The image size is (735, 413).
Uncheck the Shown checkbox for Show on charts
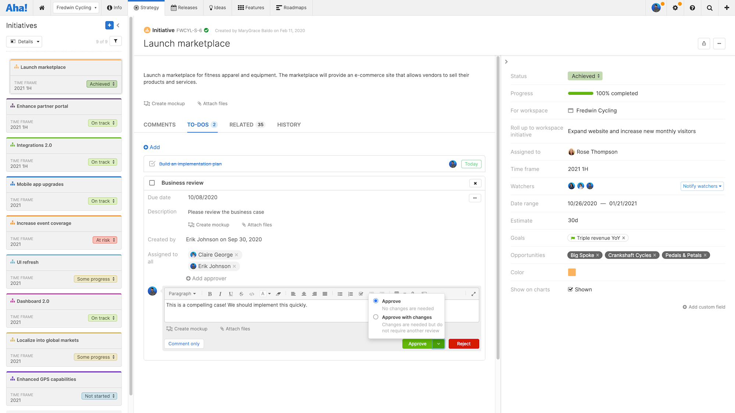pyautogui.click(x=570, y=289)
